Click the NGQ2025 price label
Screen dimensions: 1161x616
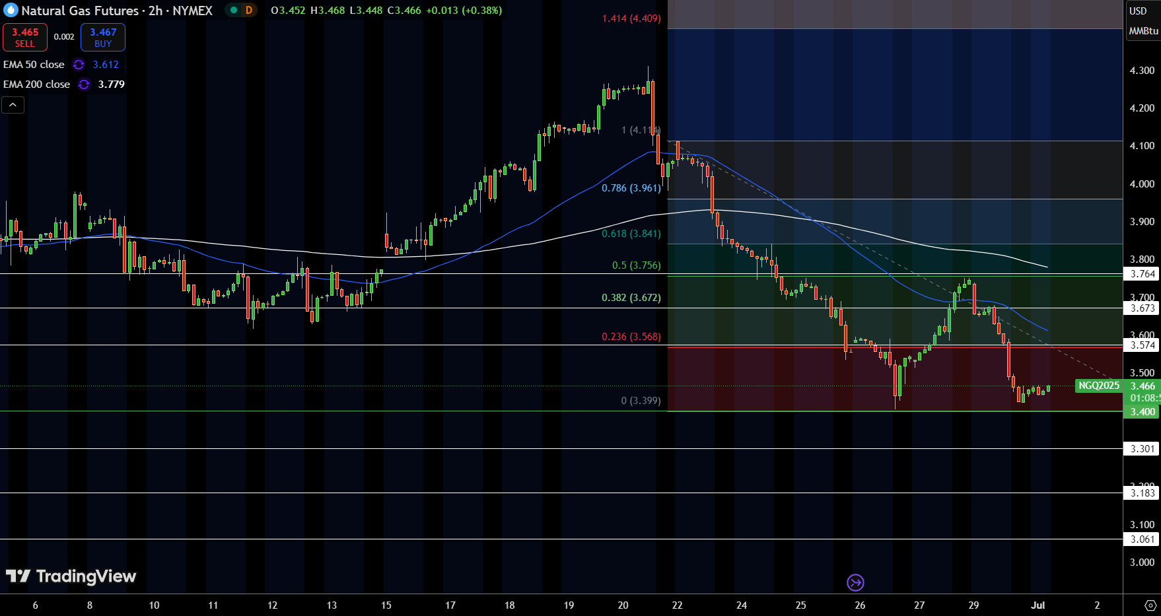[1099, 386]
